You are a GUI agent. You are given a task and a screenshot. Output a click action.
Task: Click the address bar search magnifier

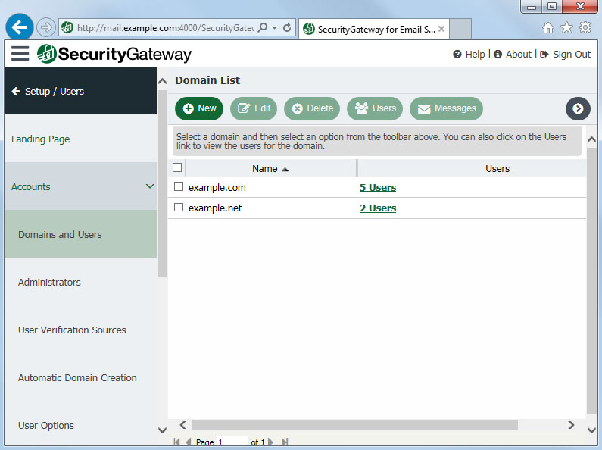tap(263, 27)
